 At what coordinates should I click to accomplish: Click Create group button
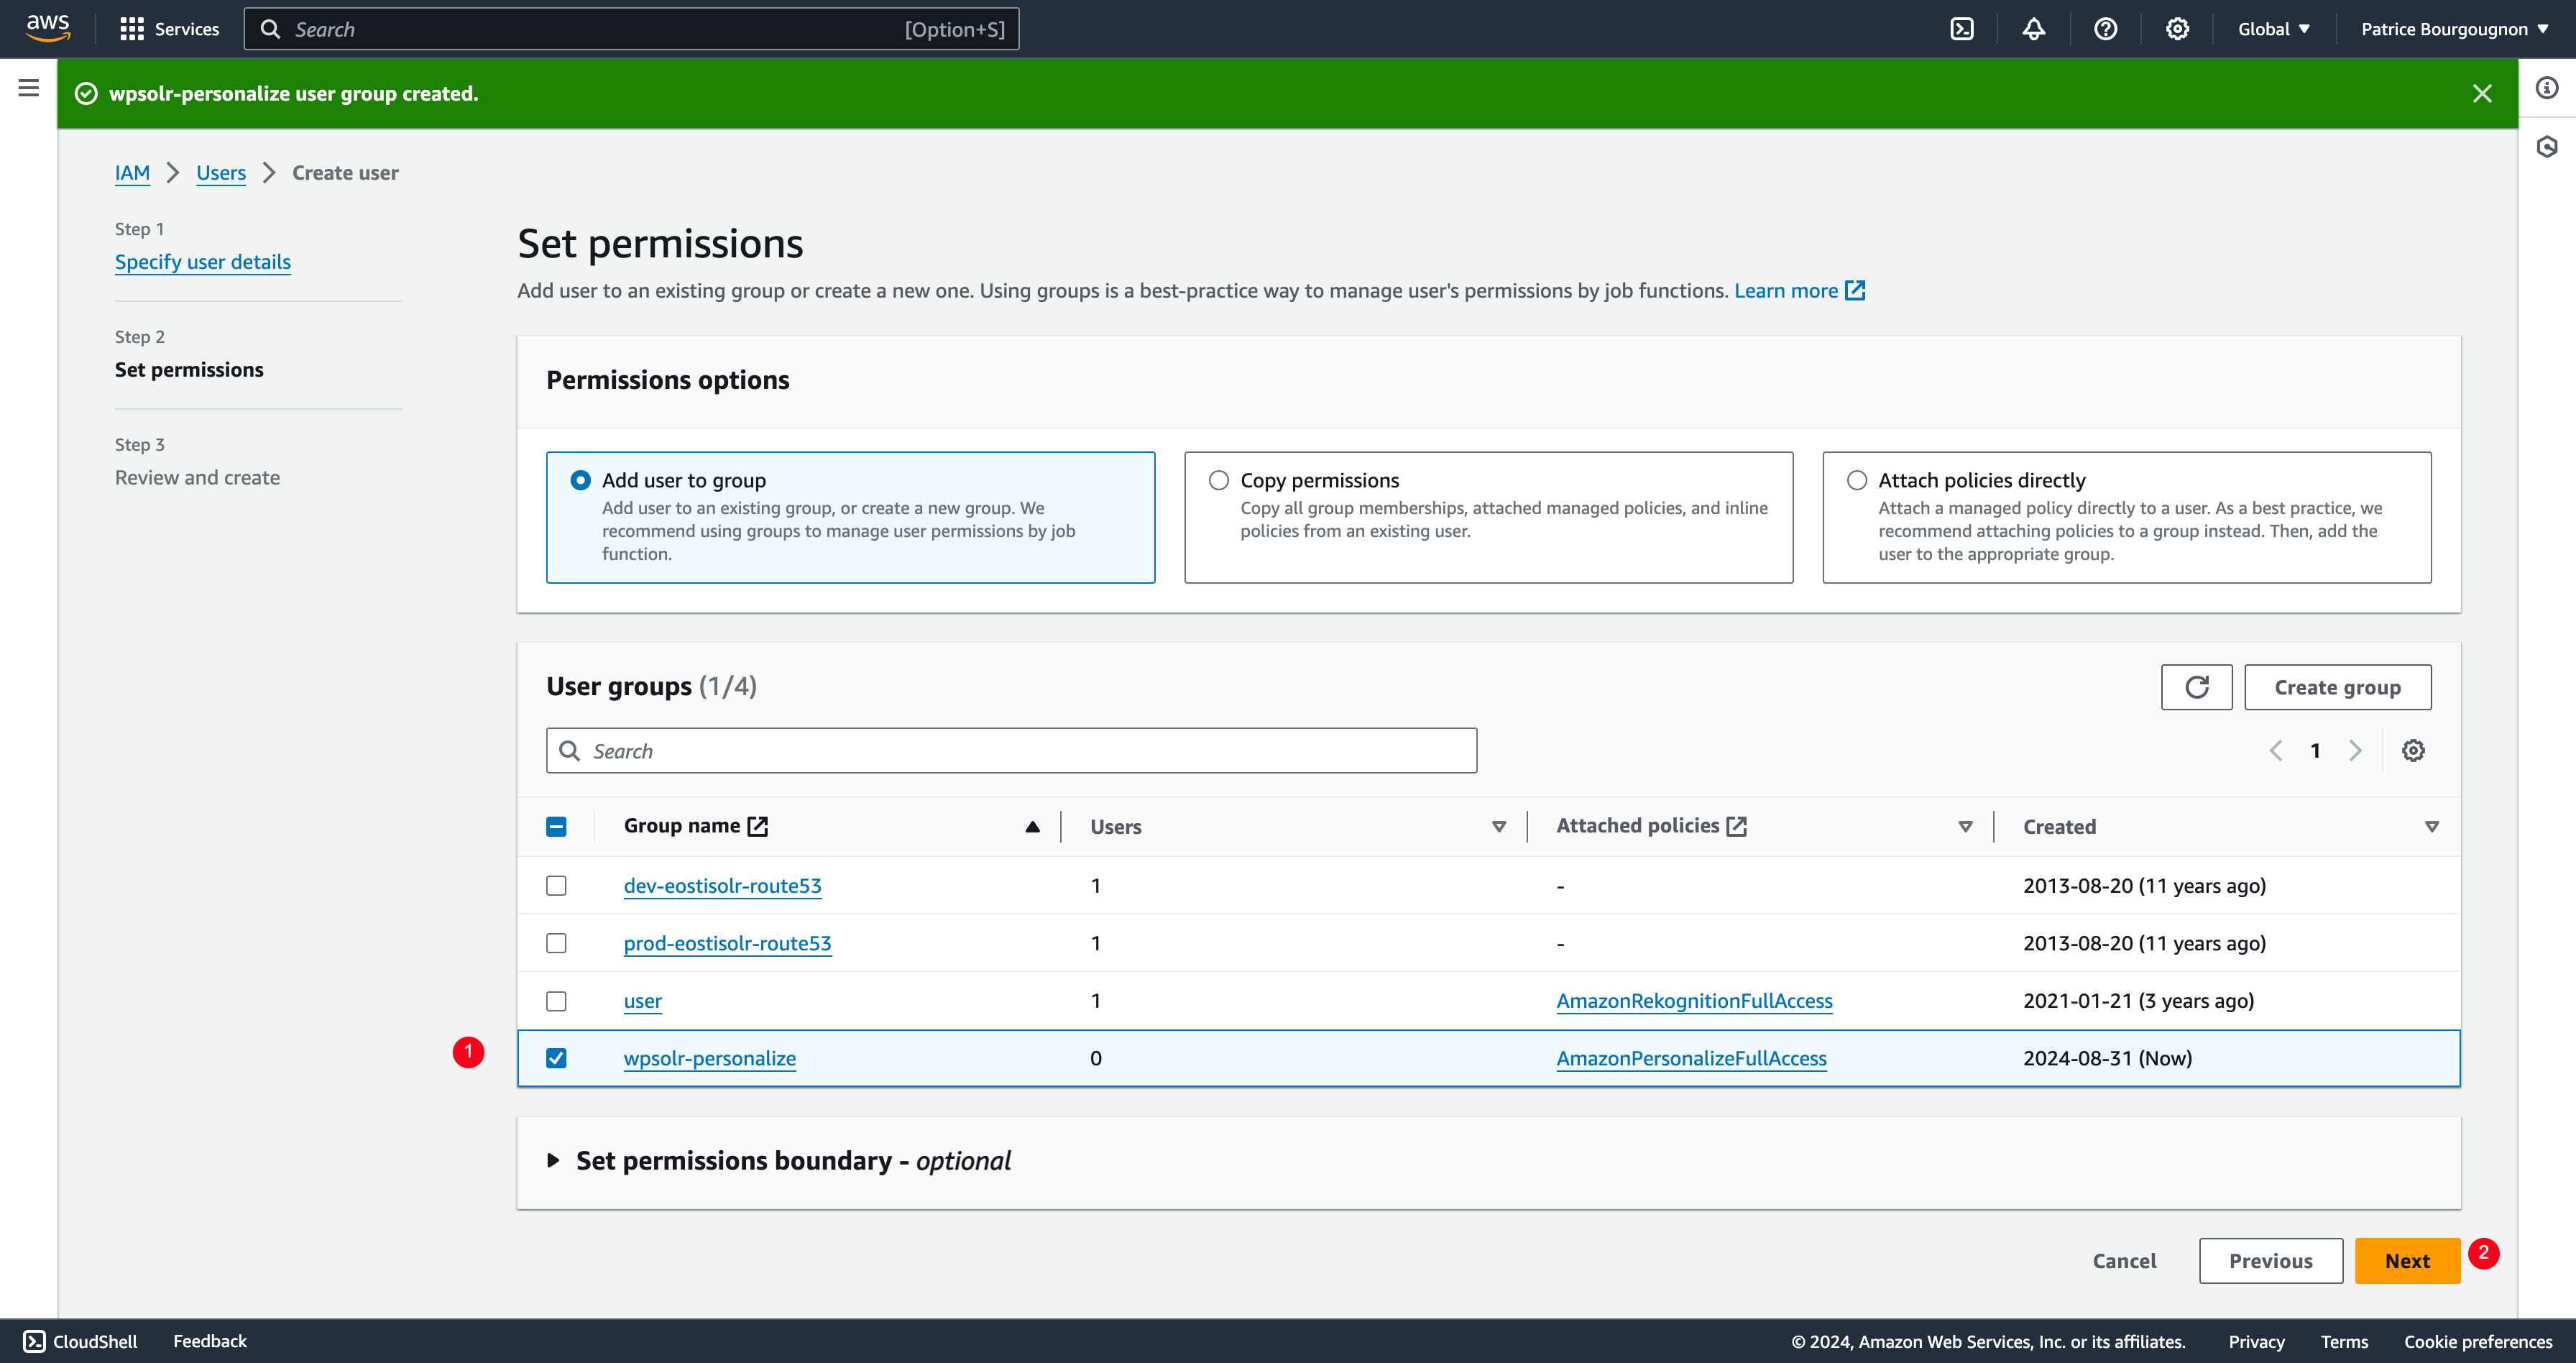click(2337, 687)
